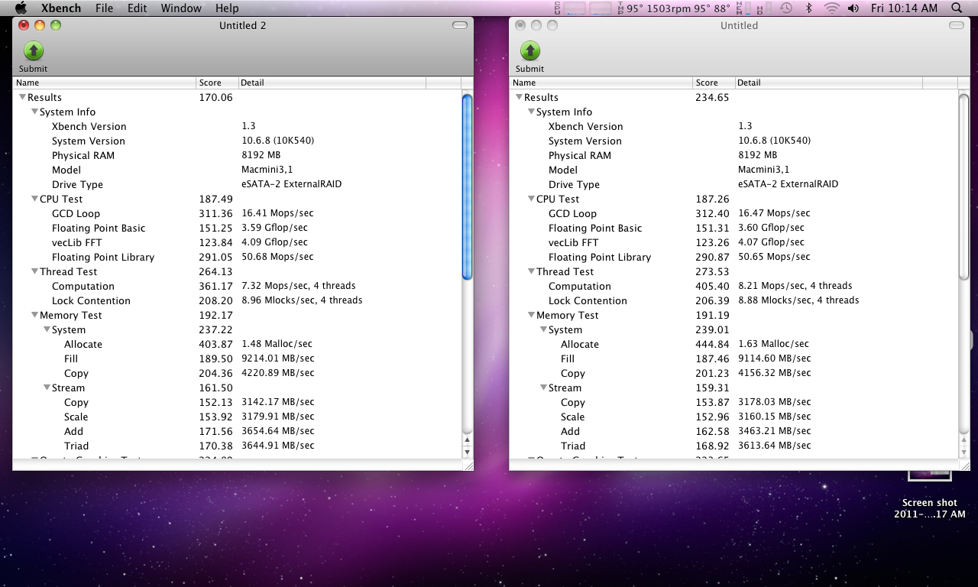Viewport: 978px width, 587px height.
Task: Select Lock Contention row in Untitled 2
Action: [x=238, y=300]
